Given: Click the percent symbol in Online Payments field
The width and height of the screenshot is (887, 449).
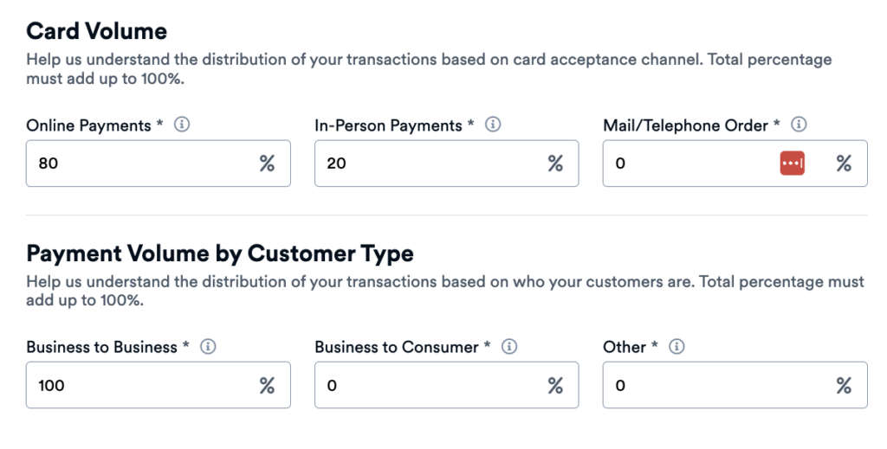Looking at the screenshot, I should 267,164.
